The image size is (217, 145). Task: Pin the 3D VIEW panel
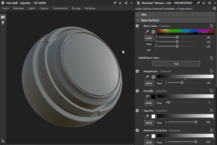tap(115, 3)
